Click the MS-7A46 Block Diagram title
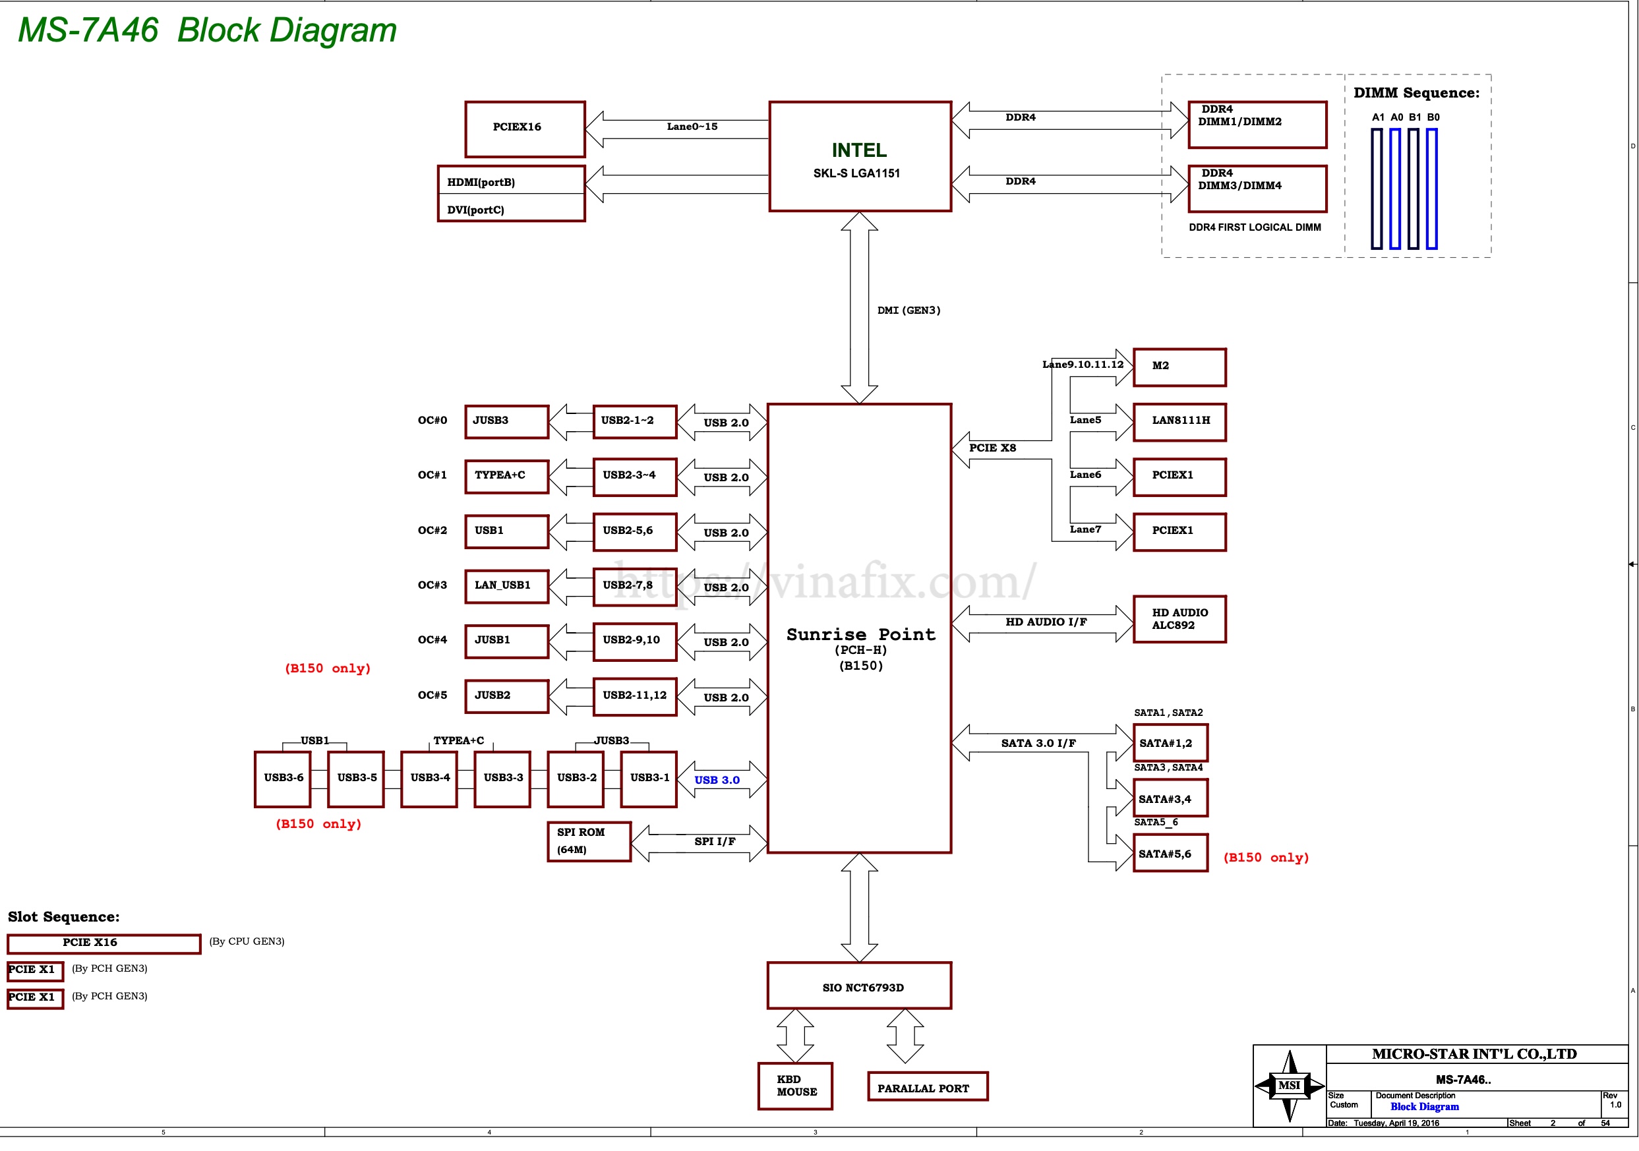Image resolution: width=1639 pixels, height=1151 pixels. coord(207,30)
